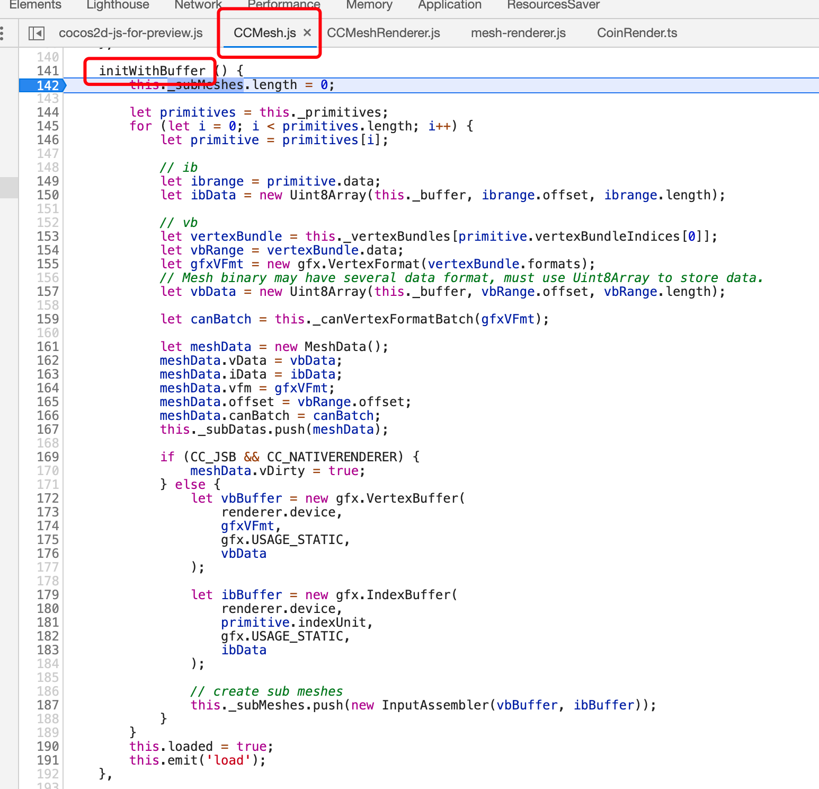
Task: Open the Network panel
Action: (198, 5)
